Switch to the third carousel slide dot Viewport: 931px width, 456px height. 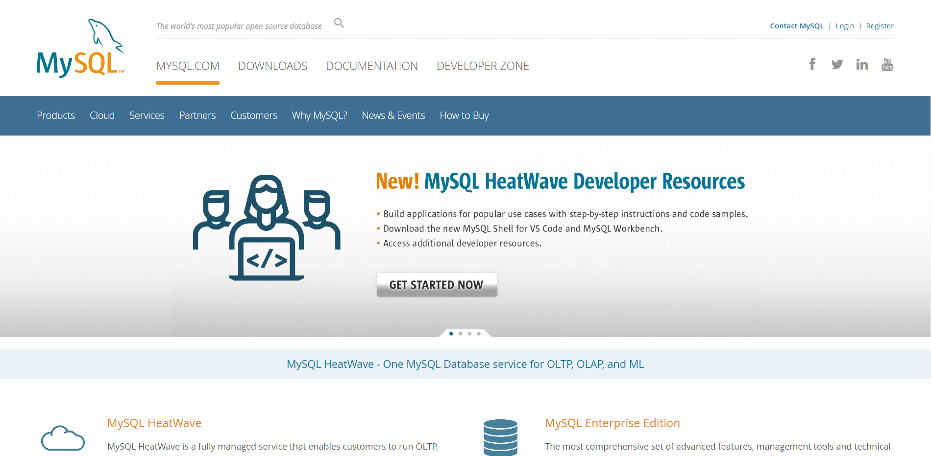(469, 334)
